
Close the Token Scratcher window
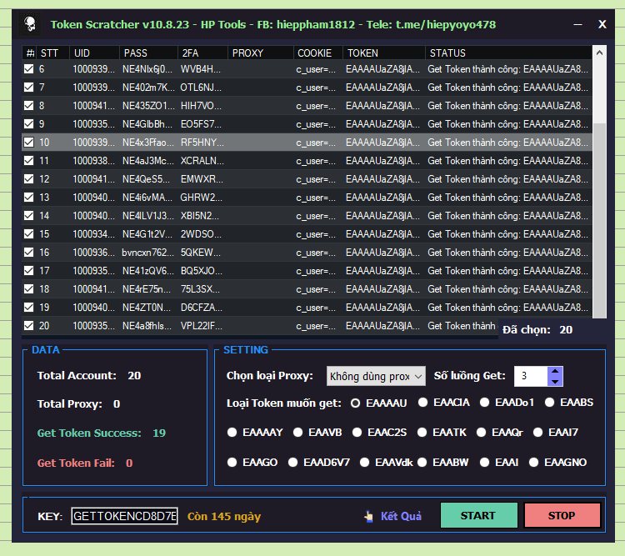click(602, 24)
